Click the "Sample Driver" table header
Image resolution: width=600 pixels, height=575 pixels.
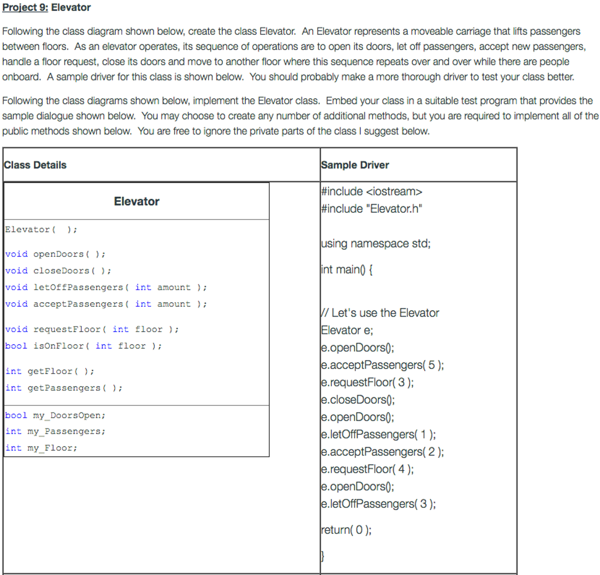point(355,165)
